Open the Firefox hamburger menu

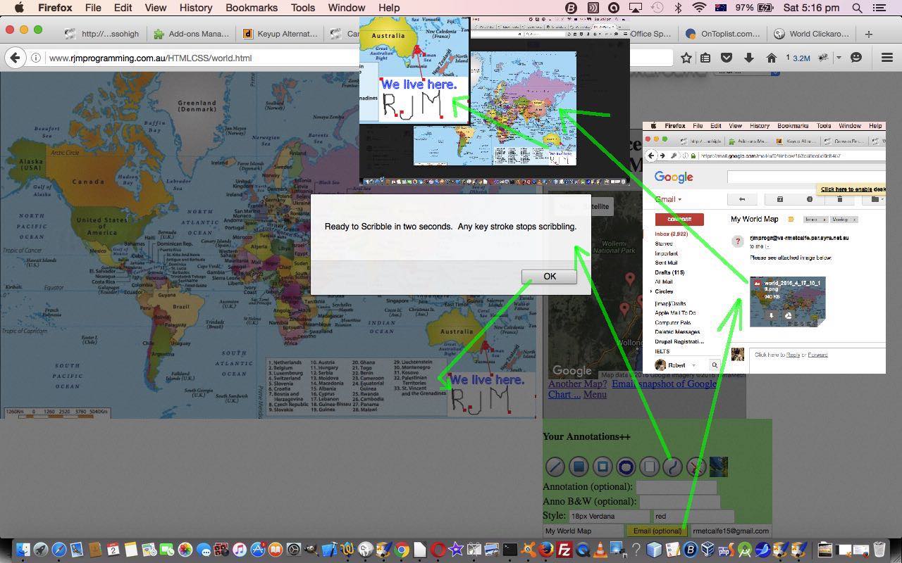[886, 58]
